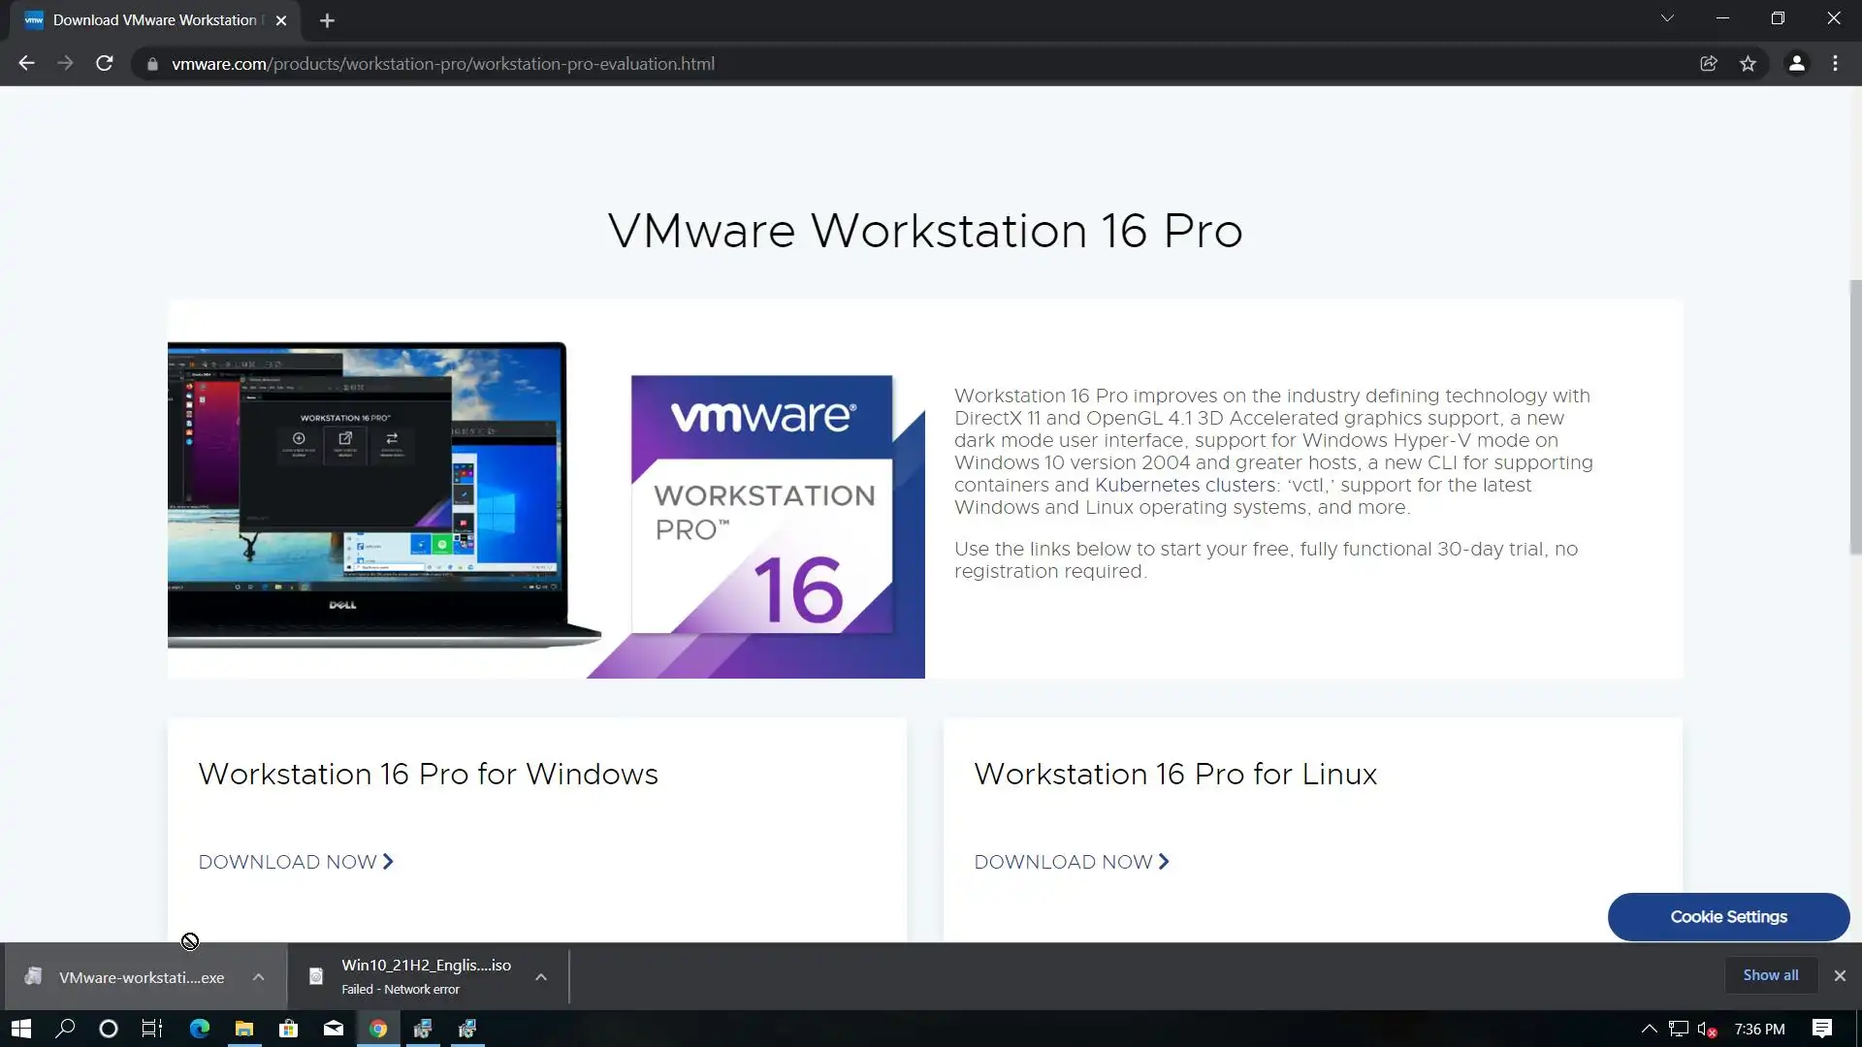The height and width of the screenshot is (1047, 1862).
Task: Expand Win10_21H2 iso download options
Action: pos(541,977)
